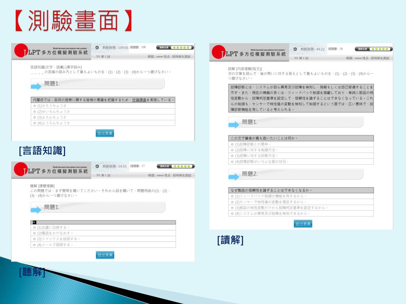Click the 問題2 header bar in 讀解 panel

click(296, 174)
